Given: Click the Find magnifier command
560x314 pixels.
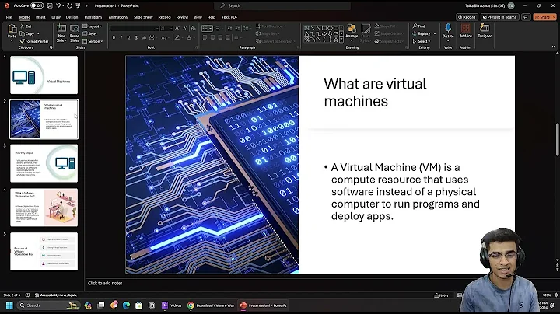Looking at the screenshot, I should click(419, 26).
